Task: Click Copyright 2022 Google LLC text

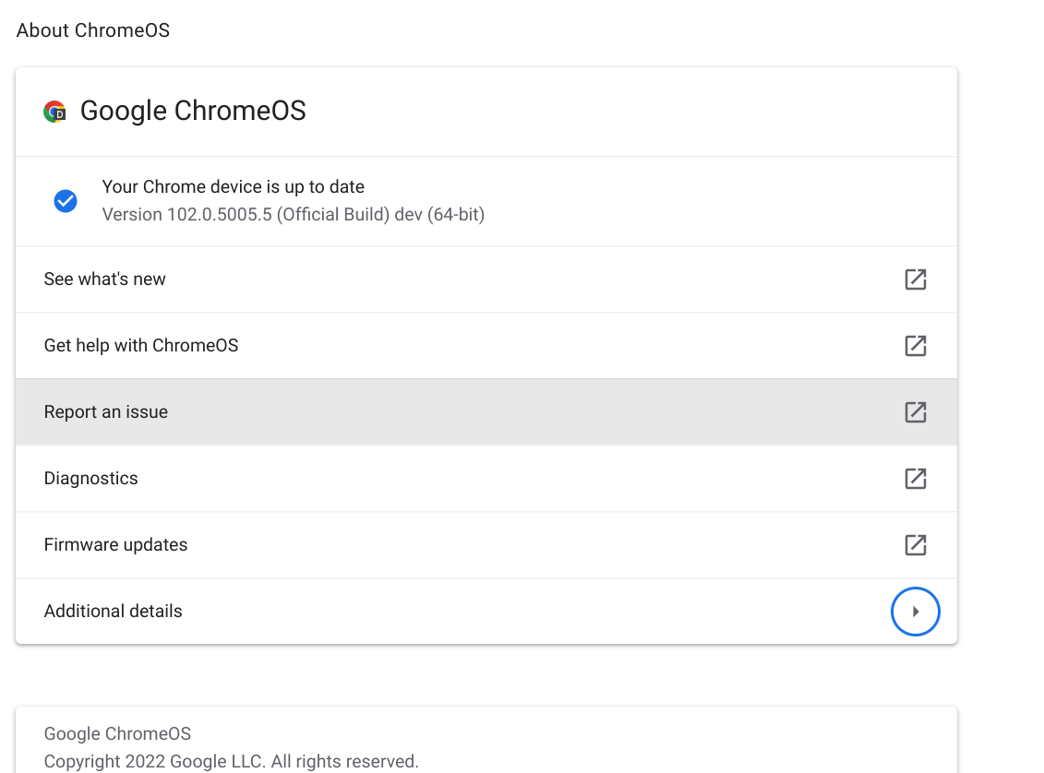Action: pos(231,762)
